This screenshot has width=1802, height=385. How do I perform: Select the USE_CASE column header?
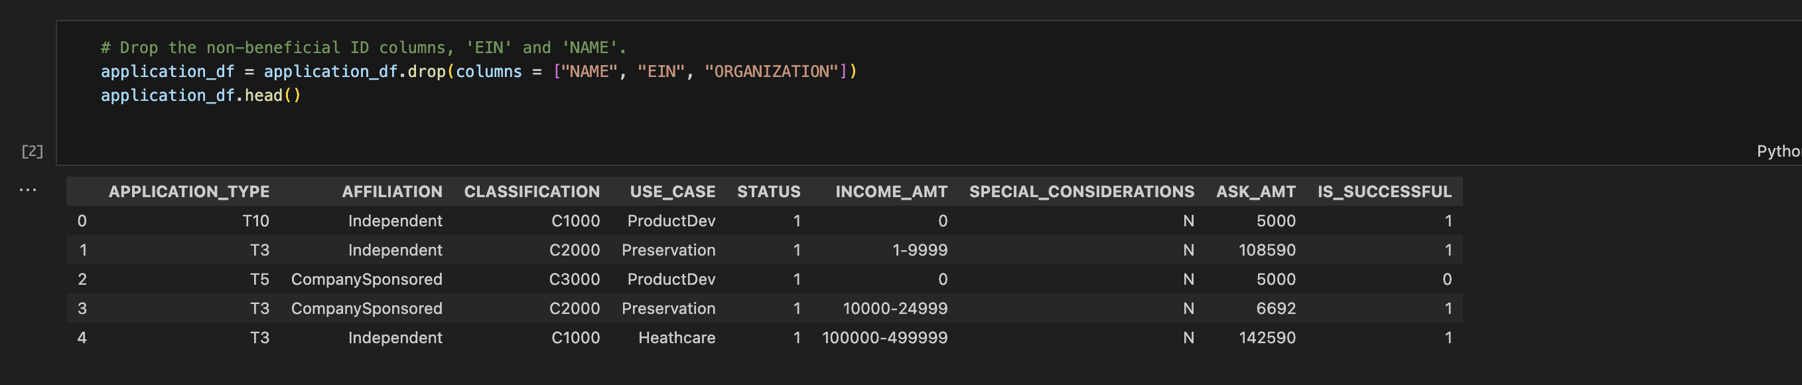coord(672,192)
